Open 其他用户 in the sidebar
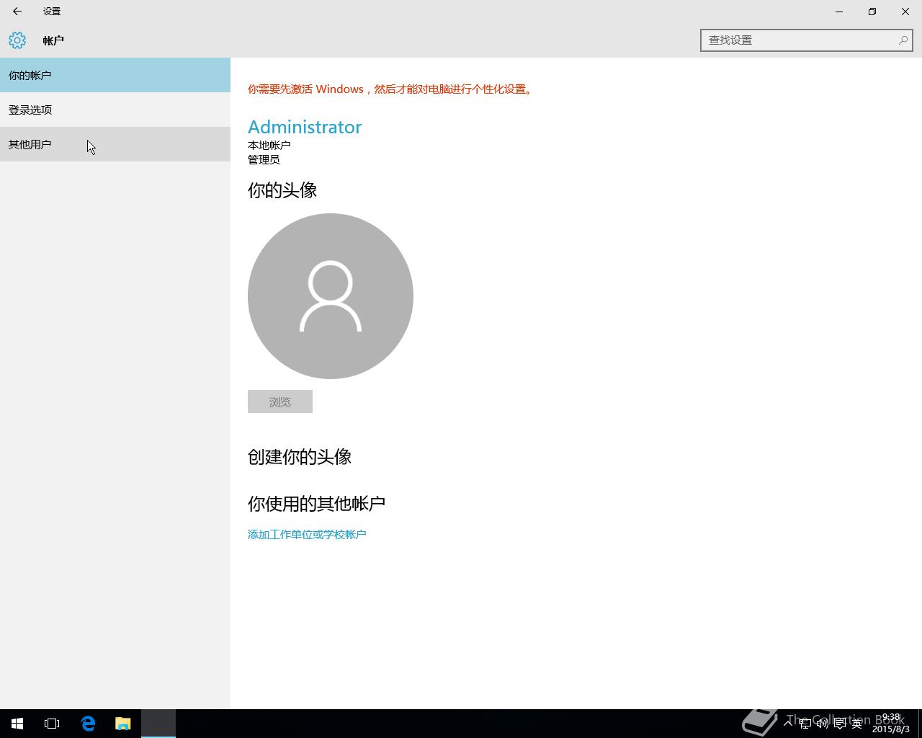The image size is (922, 738). click(x=115, y=144)
